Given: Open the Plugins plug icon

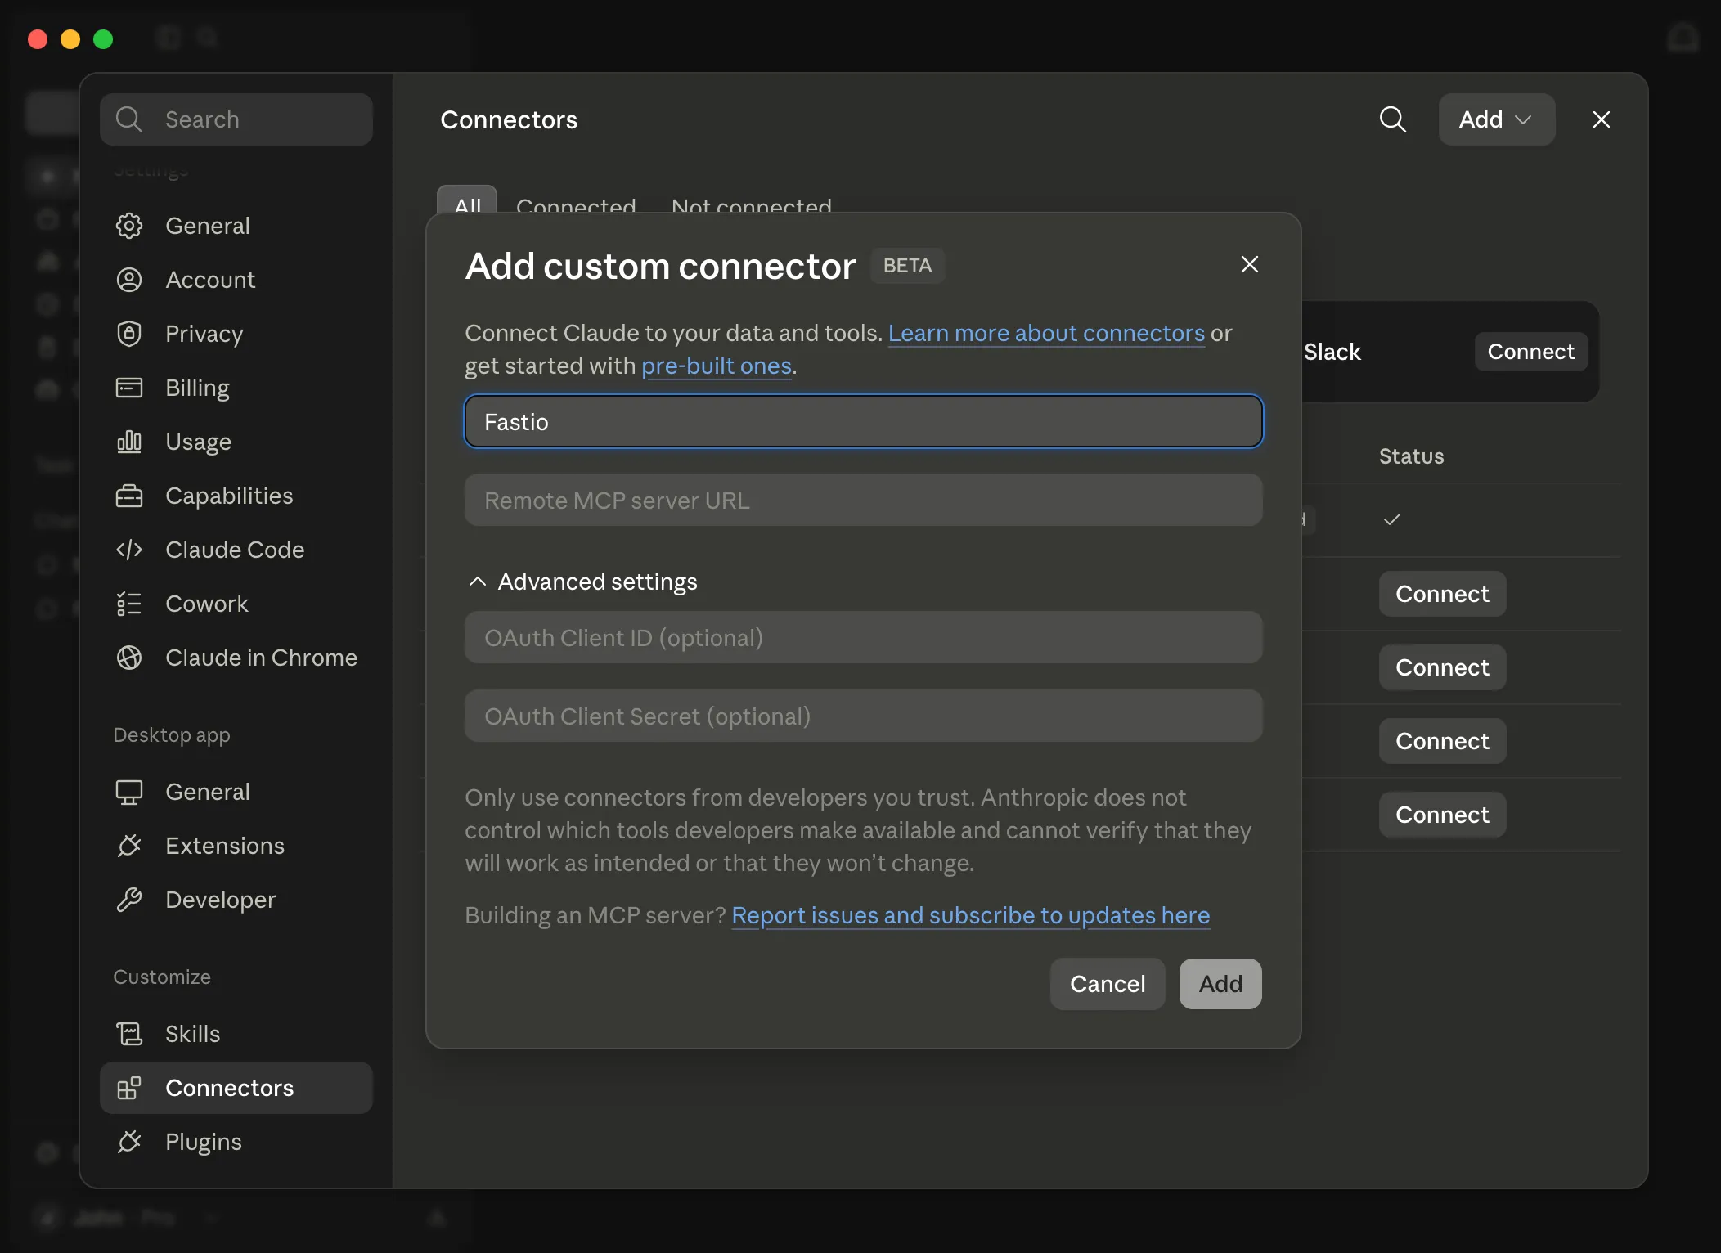Looking at the screenshot, I should point(128,1142).
